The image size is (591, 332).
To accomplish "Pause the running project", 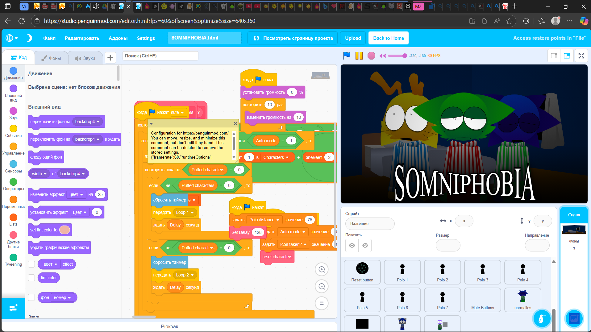I will click(x=359, y=56).
